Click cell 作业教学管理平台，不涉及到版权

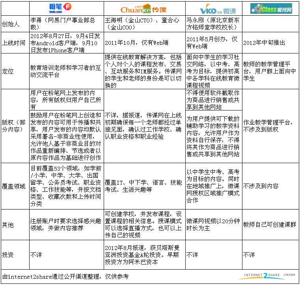270,126
